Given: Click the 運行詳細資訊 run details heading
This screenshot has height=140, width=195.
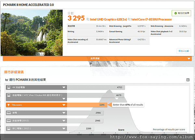Looking at the screenshot, I should 14,72.
